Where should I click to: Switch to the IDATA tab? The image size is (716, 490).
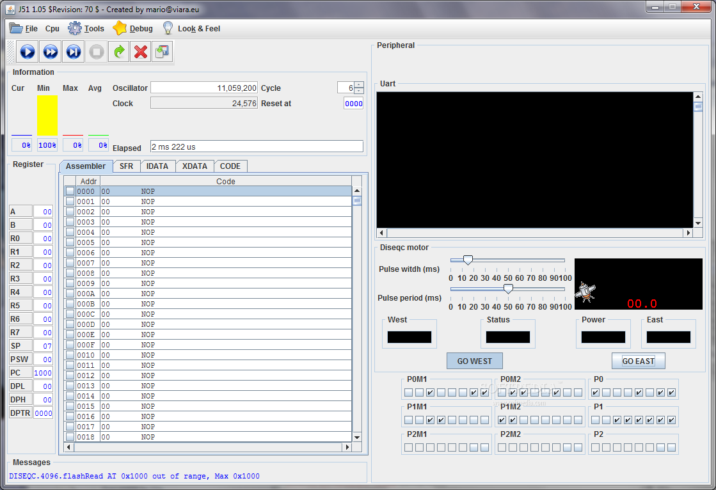pos(157,166)
